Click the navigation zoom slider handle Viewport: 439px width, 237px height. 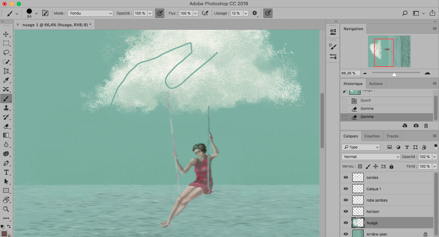(394, 74)
